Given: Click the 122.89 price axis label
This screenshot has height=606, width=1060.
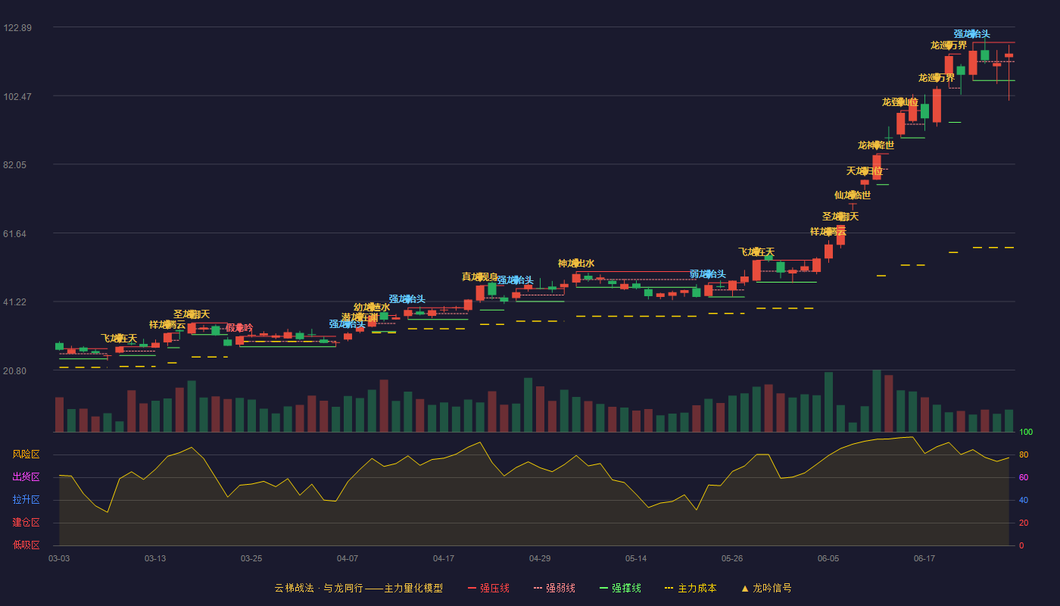Looking at the screenshot, I should [x=17, y=28].
